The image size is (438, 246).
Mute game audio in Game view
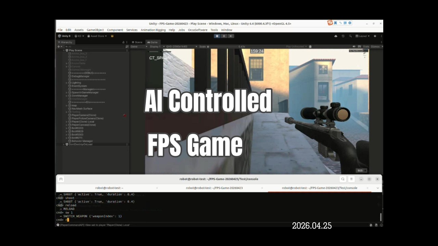point(354,46)
